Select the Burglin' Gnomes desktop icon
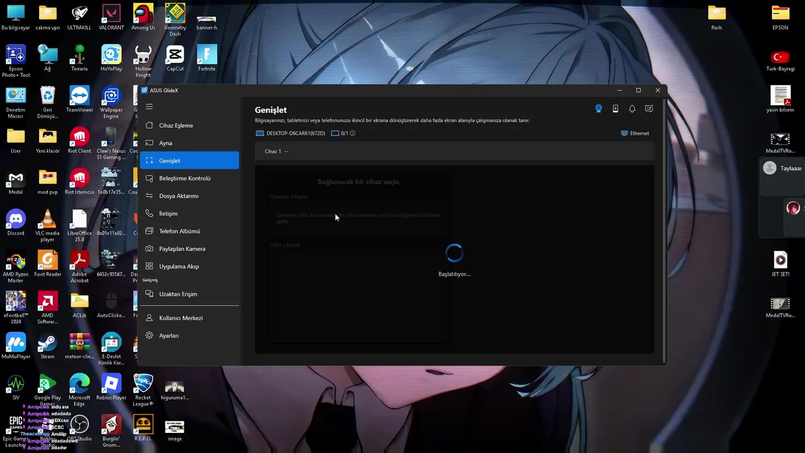This screenshot has width=805, height=453. tap(111, 431)
